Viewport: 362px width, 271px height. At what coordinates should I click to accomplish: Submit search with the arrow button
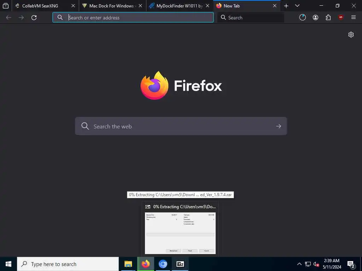279,126
